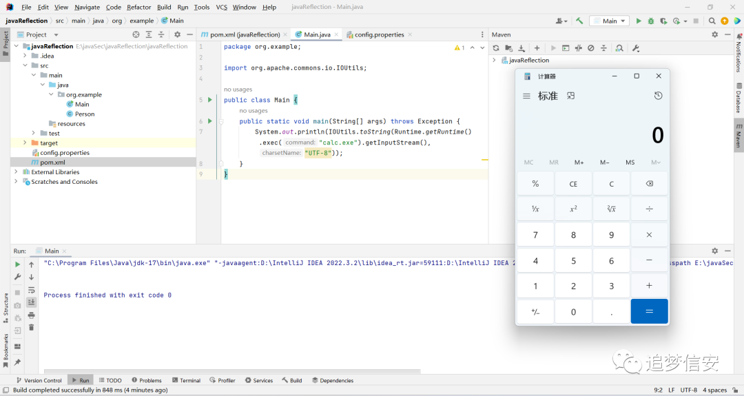Click the Search Everywhere magnifier icon
The image size is (744, 396).
pyautogui.click(x=712, y=21)
